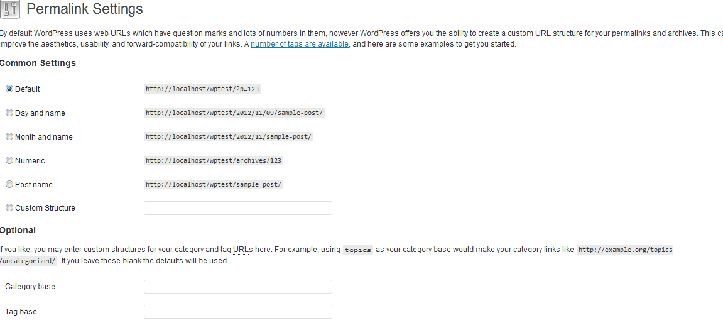Focus the Category base input field
Image resolution: width=723 pixels, height=330 pixels.
(238, 287)
